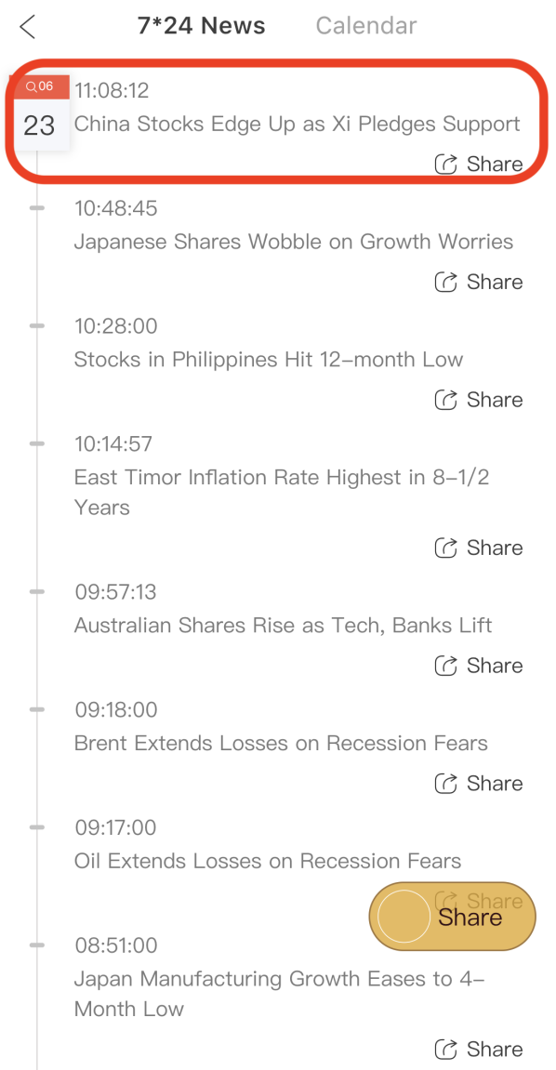
Task: Share the Philippines 12-month low story
Action: tap(478, 400)
